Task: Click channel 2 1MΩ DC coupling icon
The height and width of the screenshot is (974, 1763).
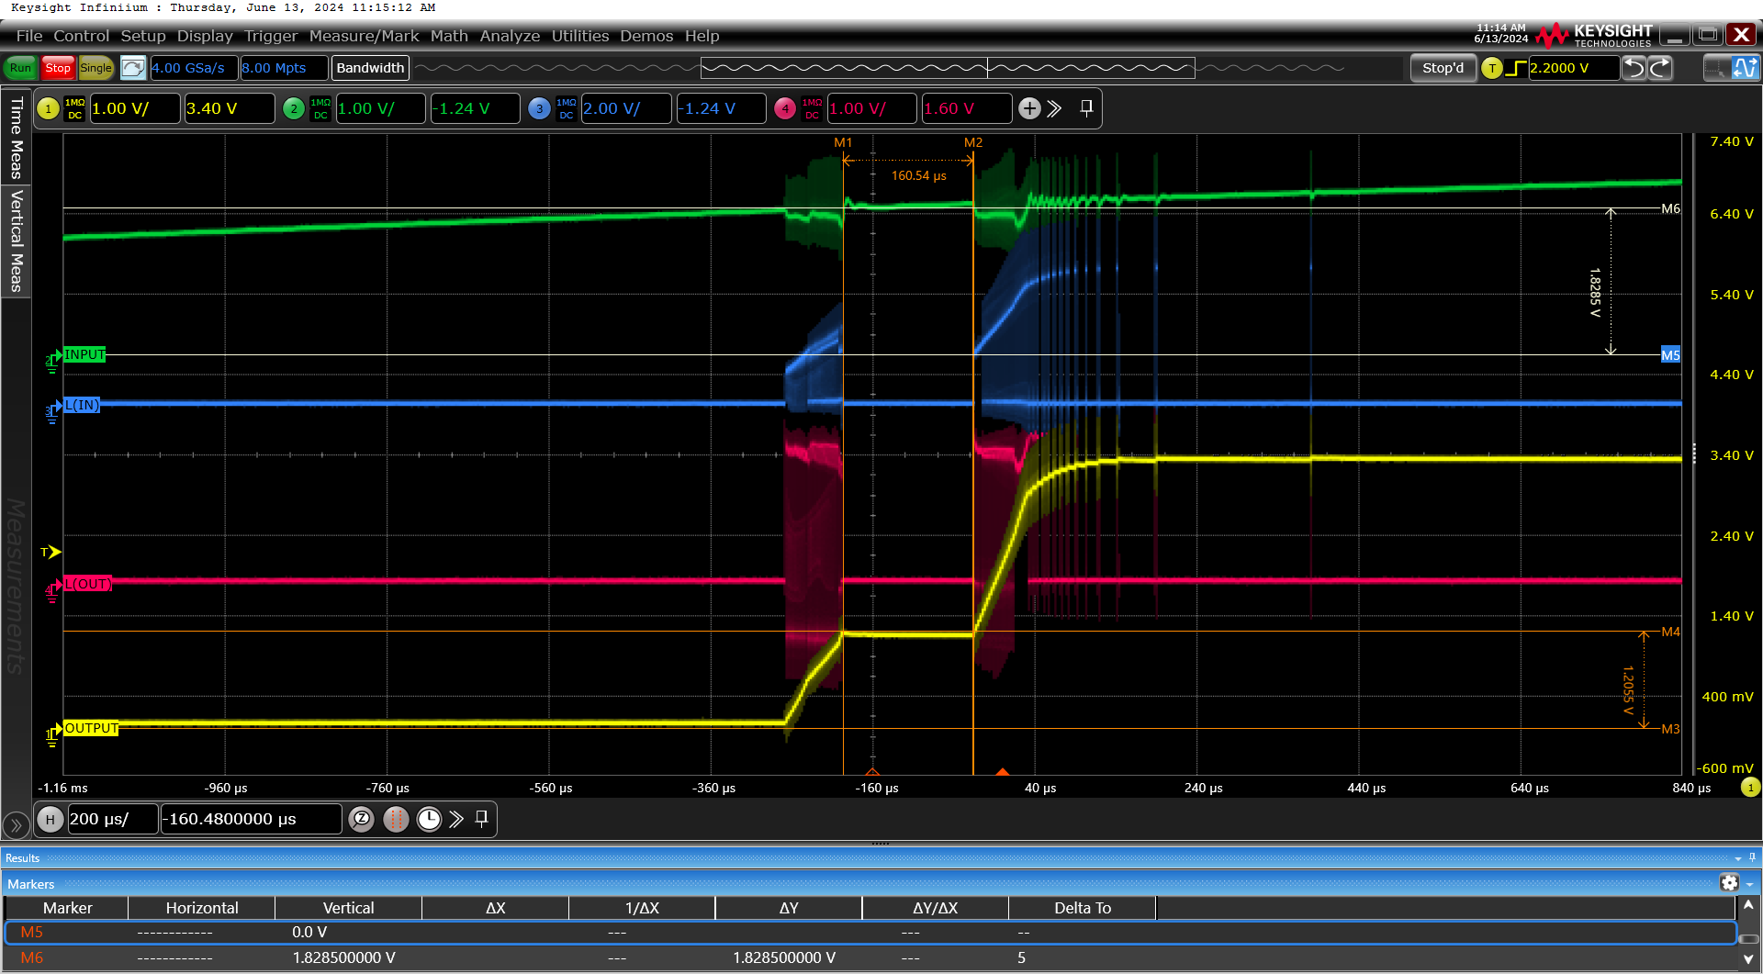Action: point(320,108)
